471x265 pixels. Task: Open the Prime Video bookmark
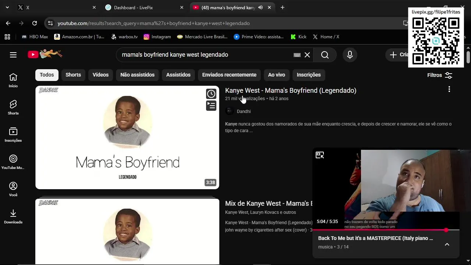coord(259,37)
